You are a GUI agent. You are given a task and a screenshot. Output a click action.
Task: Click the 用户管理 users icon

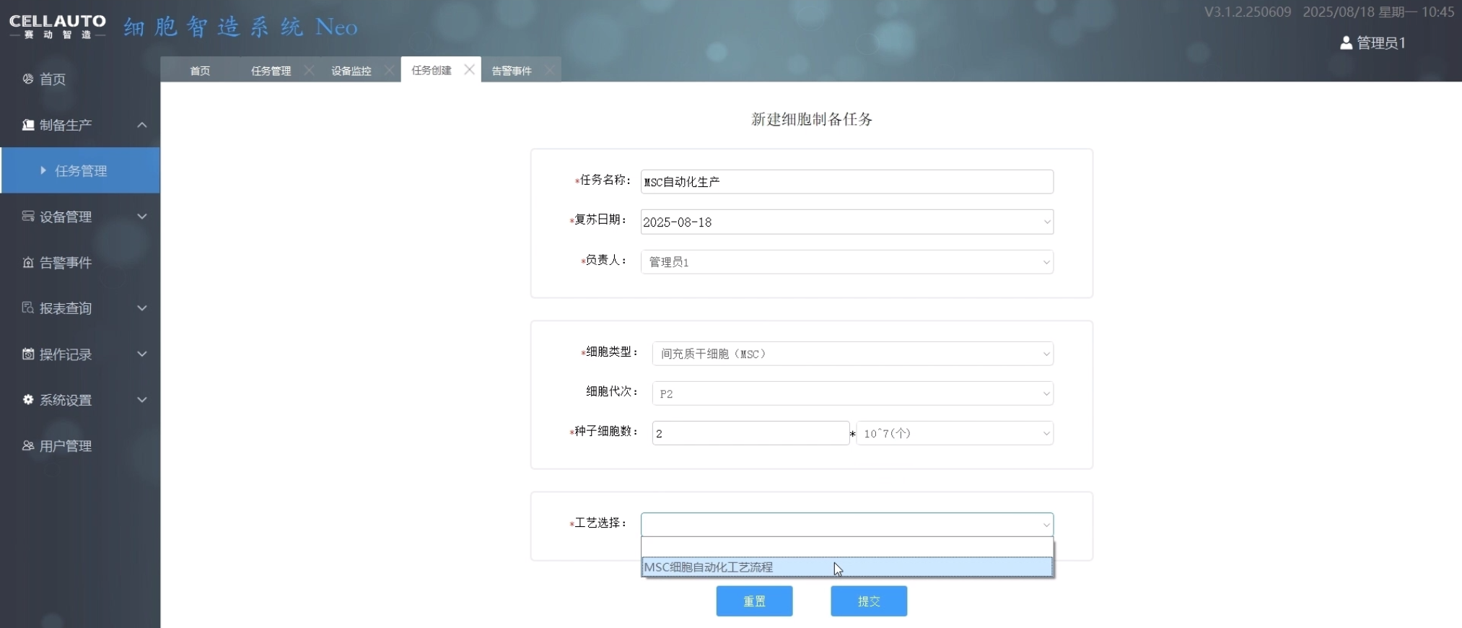pos(27,446)
